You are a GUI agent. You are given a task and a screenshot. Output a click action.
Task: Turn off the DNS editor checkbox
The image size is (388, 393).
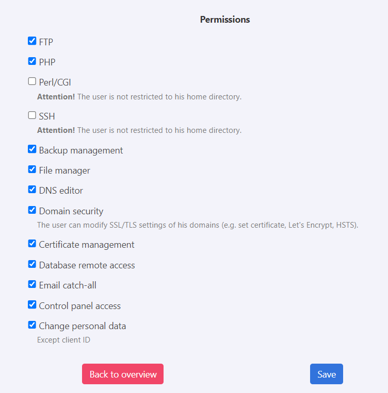(x=32, y=190)
